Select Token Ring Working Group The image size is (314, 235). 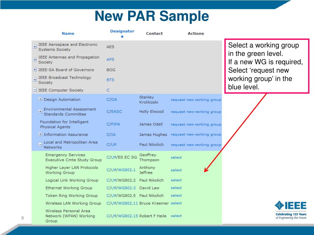[176, 196]
